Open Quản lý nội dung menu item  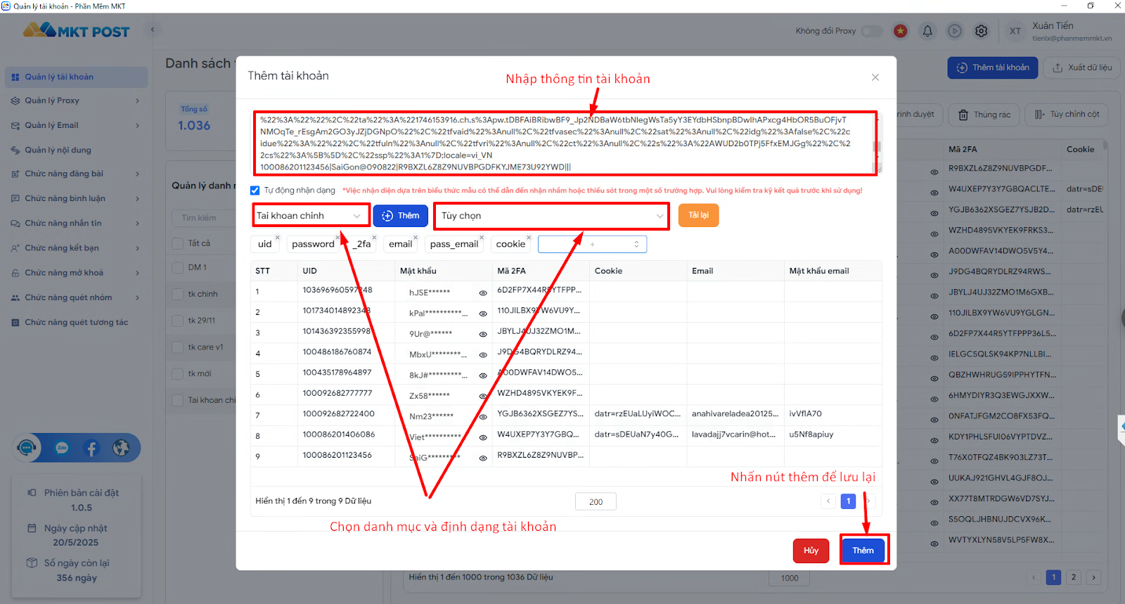[76, 150]
